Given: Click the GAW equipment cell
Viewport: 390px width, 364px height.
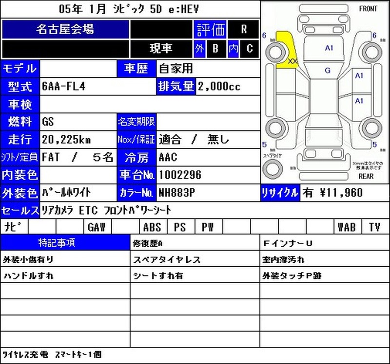Looking at the screenshot, I should click(x=97, y=227).
